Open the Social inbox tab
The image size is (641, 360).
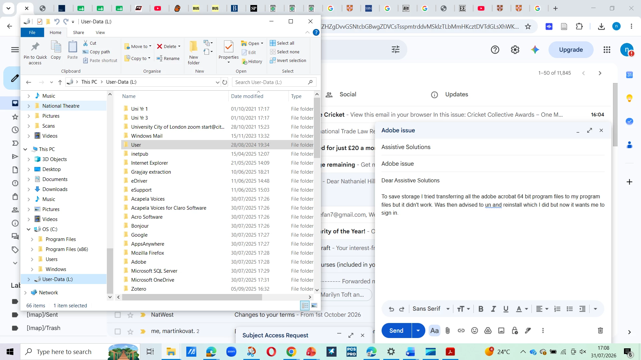tap(341, 95)
